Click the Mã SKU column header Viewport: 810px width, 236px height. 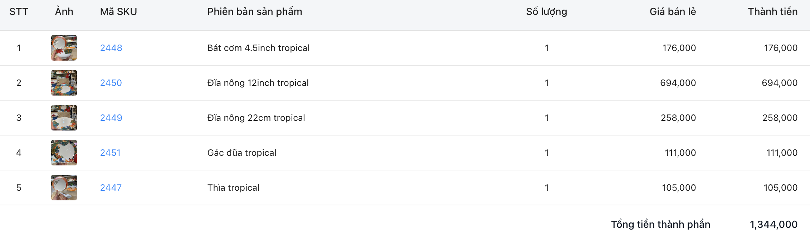pyautogui.click(x=118, y=12)
